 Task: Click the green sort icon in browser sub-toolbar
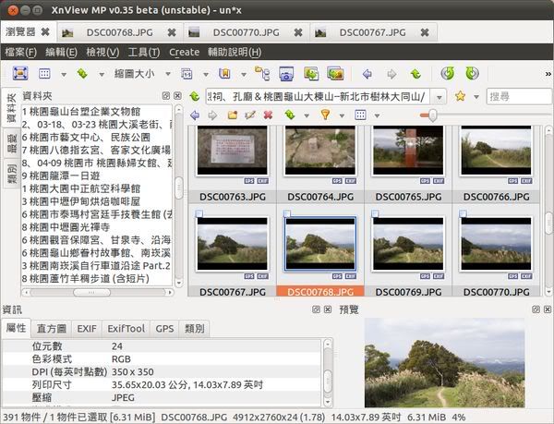tap(290, 115)
